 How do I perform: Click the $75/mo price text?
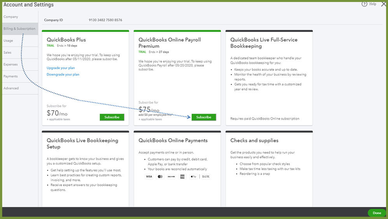(149, 109)
